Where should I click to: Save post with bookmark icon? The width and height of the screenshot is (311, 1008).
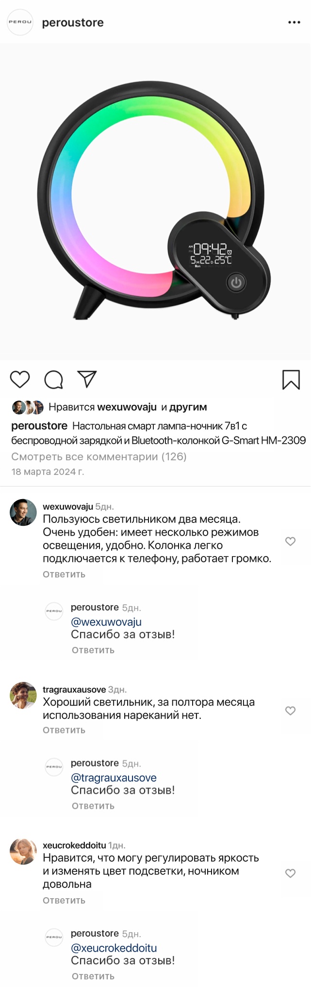coord(291,380)
